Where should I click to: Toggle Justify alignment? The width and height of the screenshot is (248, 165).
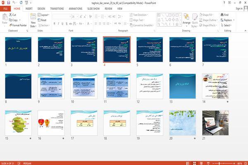(x=108, y=24)
